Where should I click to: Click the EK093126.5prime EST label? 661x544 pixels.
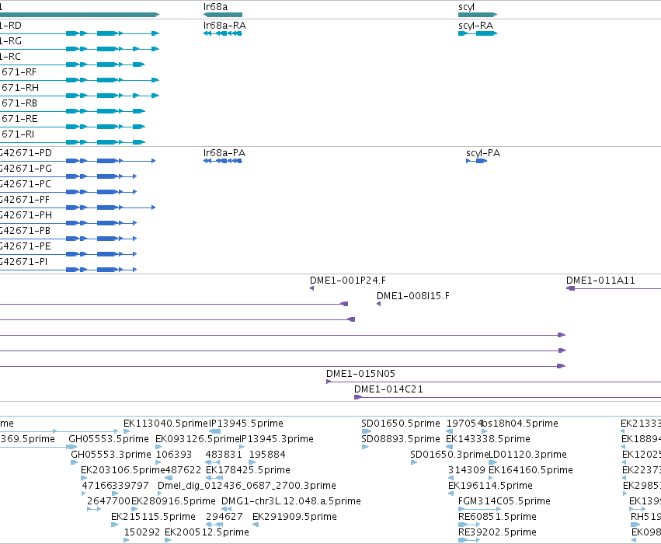pyautogui.click(x=197, y=439)
